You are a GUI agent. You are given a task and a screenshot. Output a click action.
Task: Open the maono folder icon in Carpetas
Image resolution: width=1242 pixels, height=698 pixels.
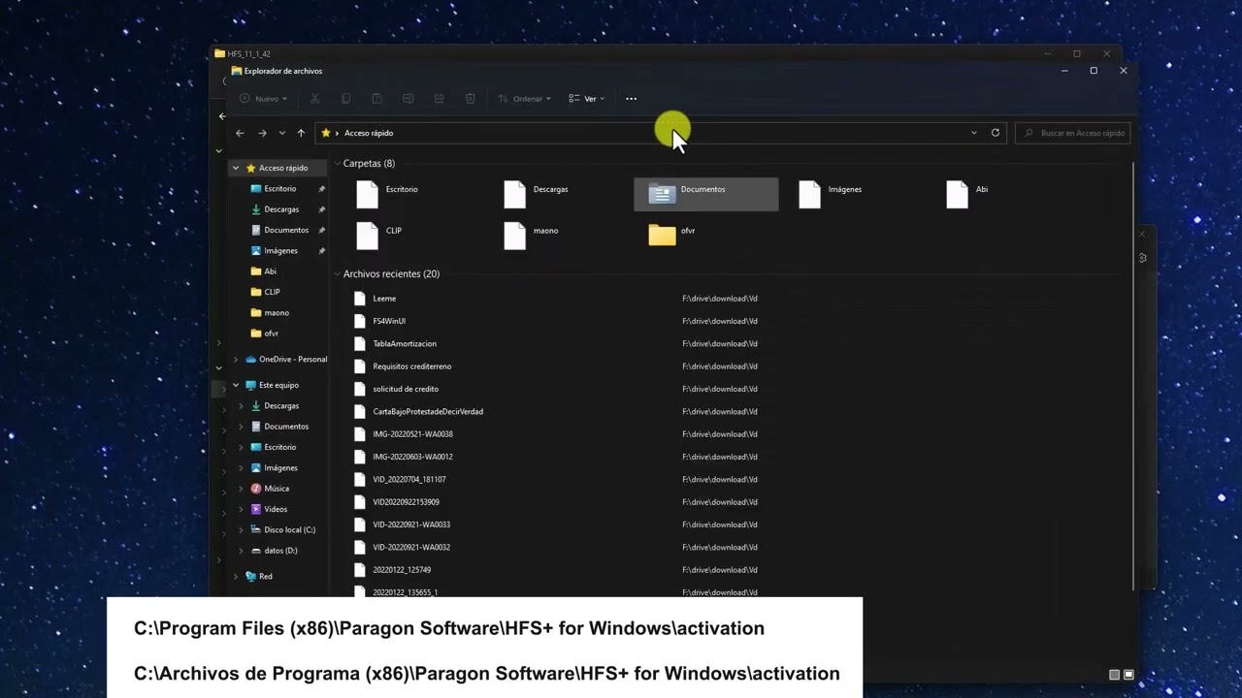coord(514,236)
